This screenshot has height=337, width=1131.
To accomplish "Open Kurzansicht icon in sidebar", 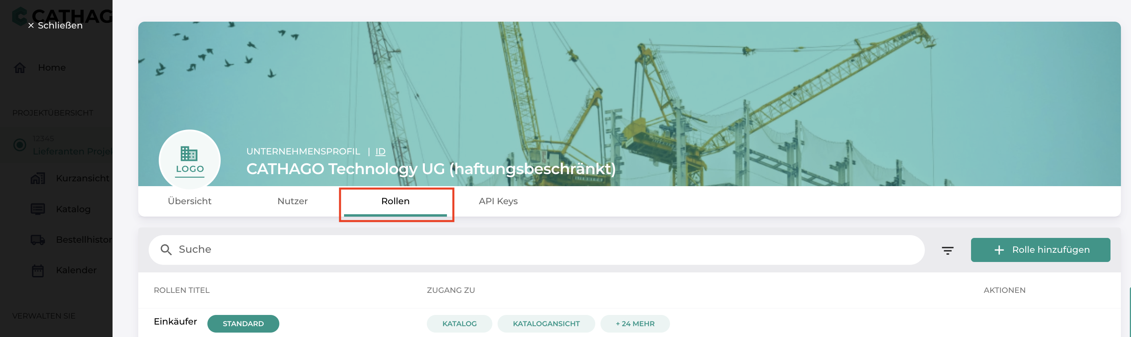I will coord(38,179).
